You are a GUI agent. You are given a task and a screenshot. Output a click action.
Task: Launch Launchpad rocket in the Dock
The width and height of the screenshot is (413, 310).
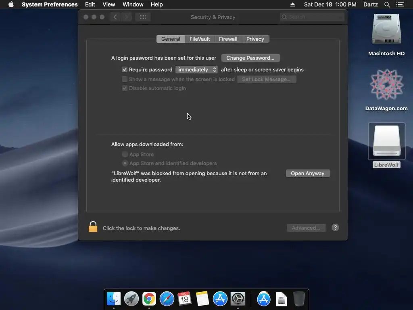[x=131, y=299]
